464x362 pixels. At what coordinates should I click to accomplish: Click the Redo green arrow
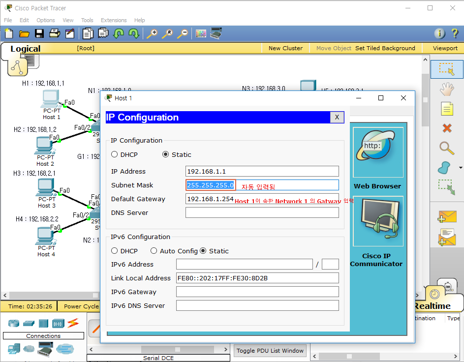click(134, 33)
